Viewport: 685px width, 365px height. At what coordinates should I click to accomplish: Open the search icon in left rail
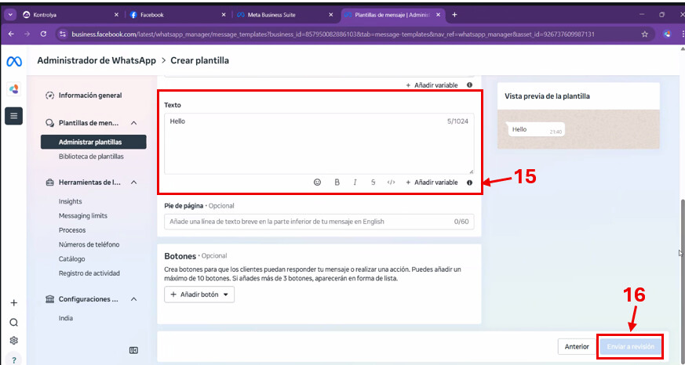coord(13,322)
